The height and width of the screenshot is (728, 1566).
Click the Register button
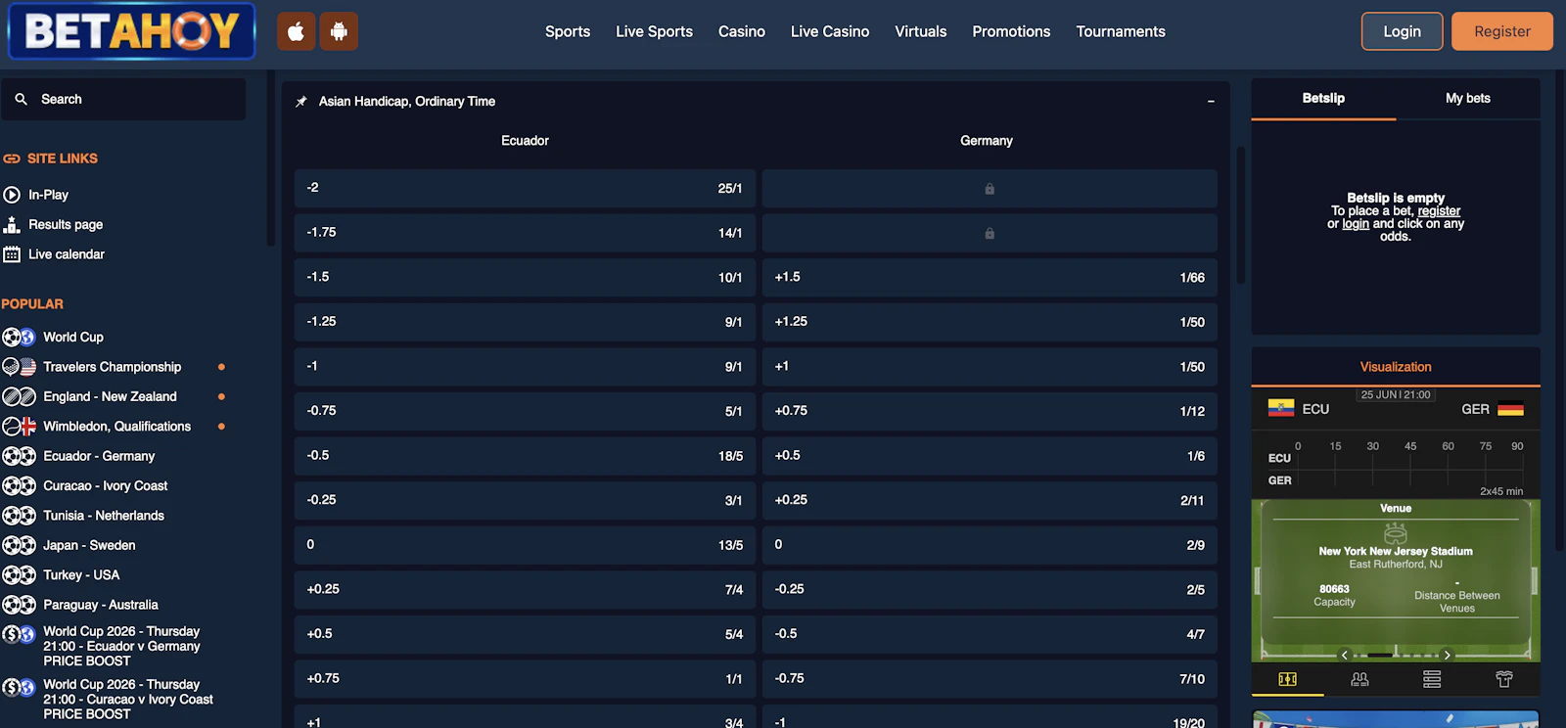click(x=1502, y=31)
